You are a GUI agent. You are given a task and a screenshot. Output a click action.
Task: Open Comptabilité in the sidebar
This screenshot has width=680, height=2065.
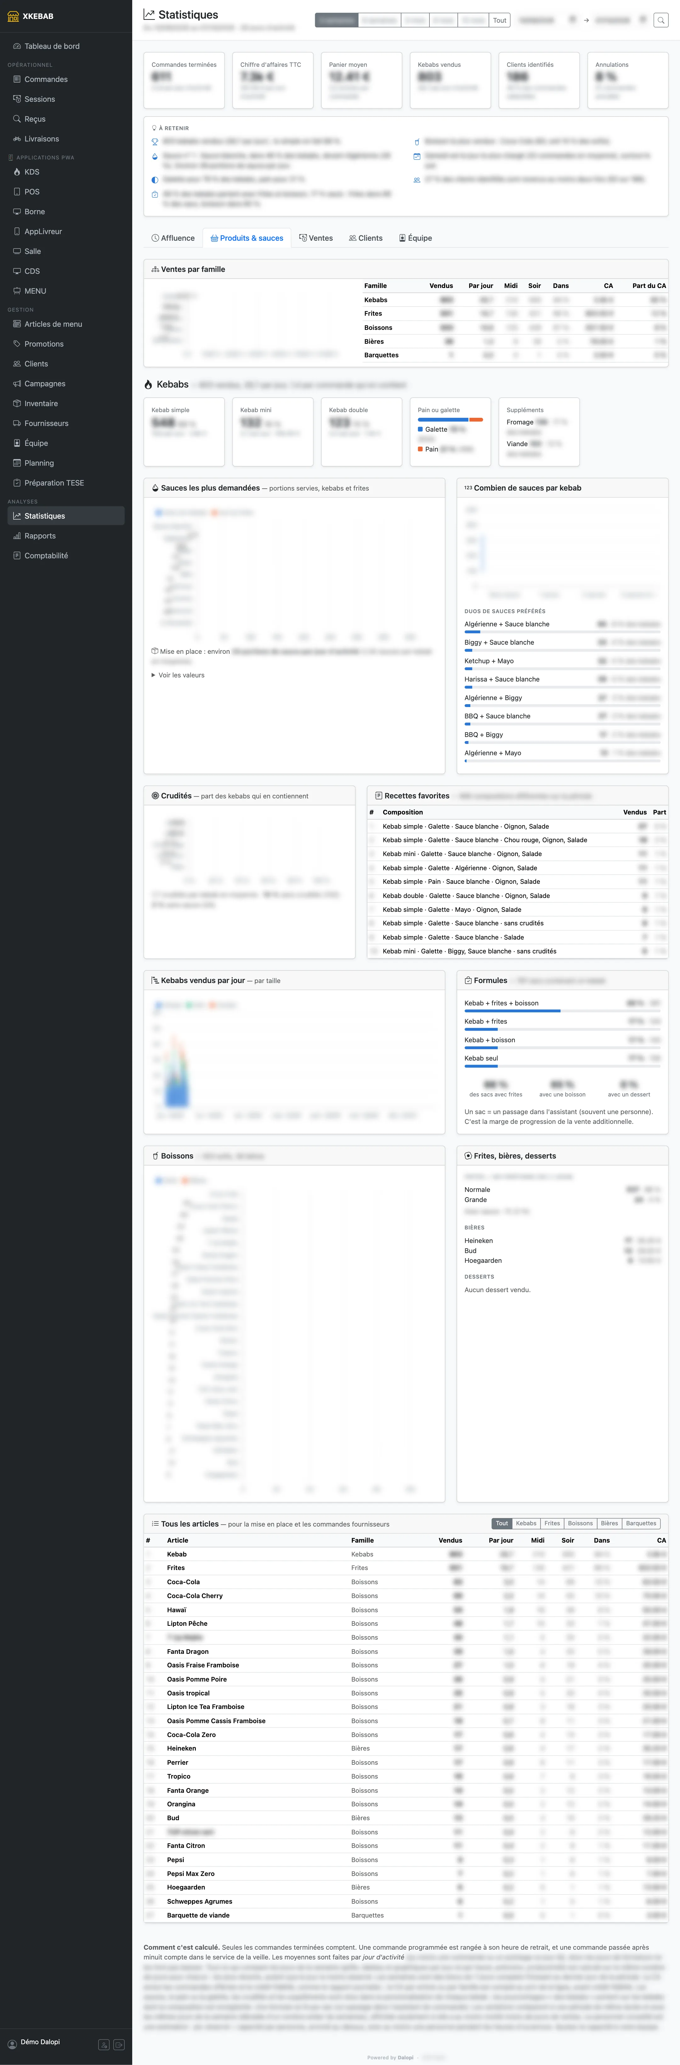tap(66, 555)
